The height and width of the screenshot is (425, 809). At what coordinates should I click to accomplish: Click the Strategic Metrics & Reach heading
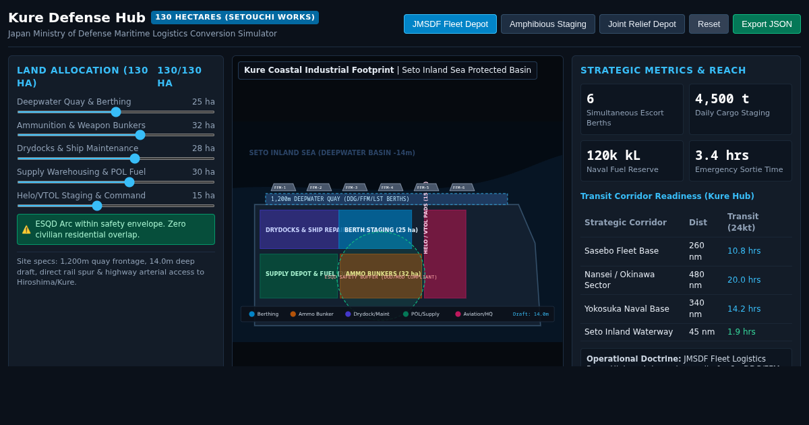point(663,70)
